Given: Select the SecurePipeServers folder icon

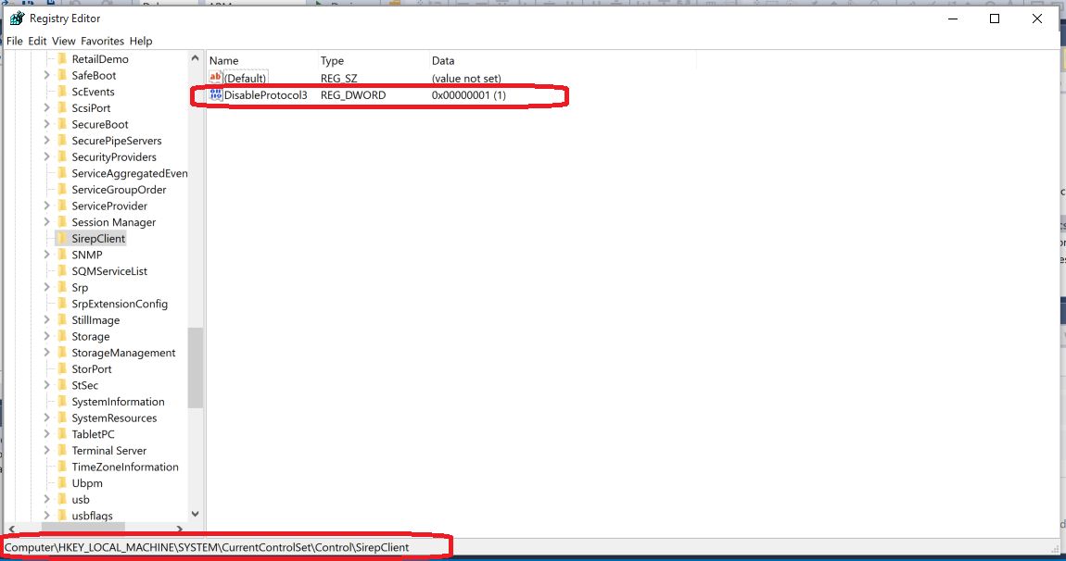Looking at the screenshot, I should pos(62,141).
